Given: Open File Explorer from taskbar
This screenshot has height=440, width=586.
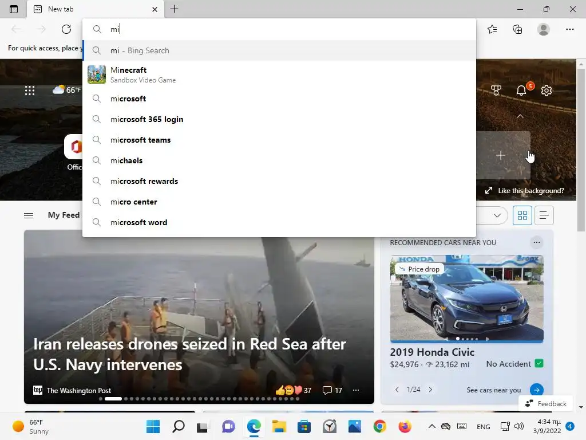Looking at the screenshot, I should 279,426.
